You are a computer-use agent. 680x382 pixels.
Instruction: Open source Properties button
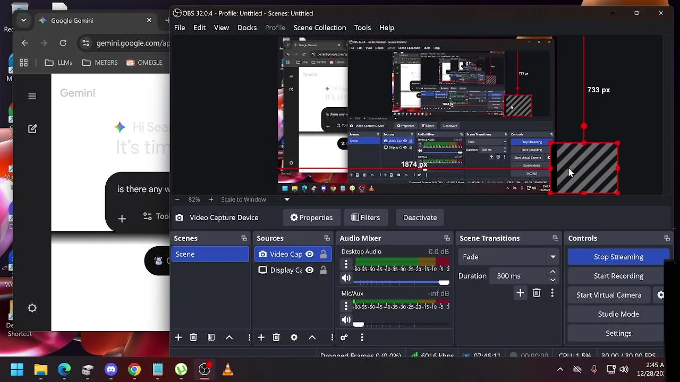311,218
